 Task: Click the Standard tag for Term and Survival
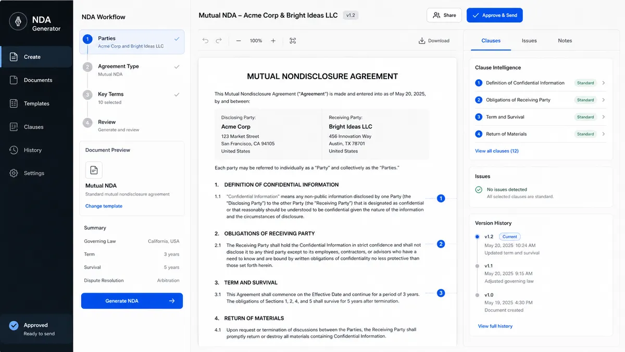pos(585,117)
